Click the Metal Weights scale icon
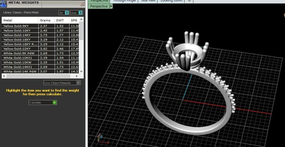 [3, 4]
